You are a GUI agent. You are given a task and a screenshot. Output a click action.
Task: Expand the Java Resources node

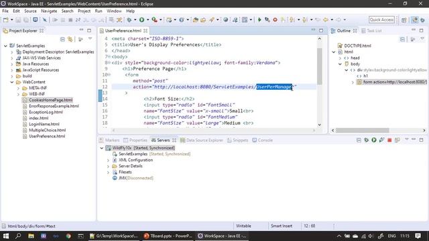12,64
